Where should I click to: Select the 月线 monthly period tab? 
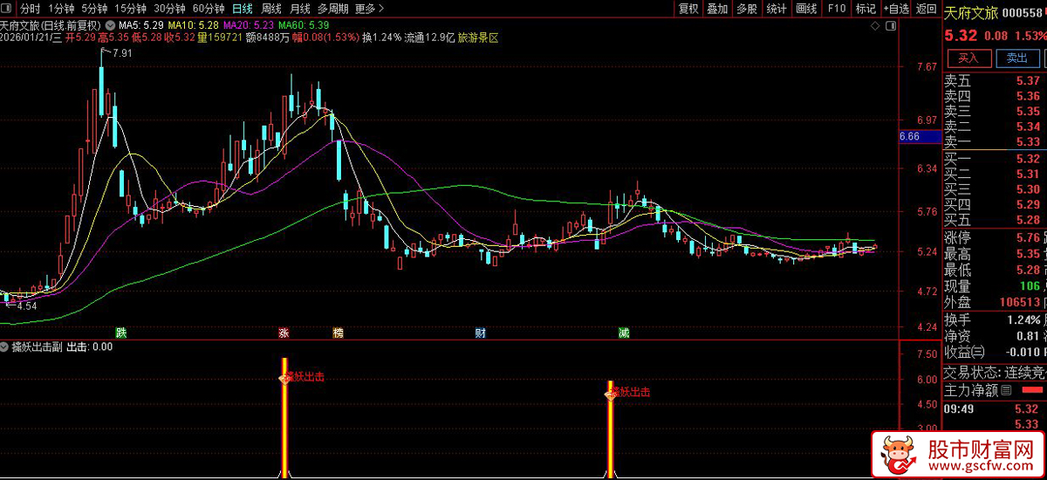click(x=300, y=9)
